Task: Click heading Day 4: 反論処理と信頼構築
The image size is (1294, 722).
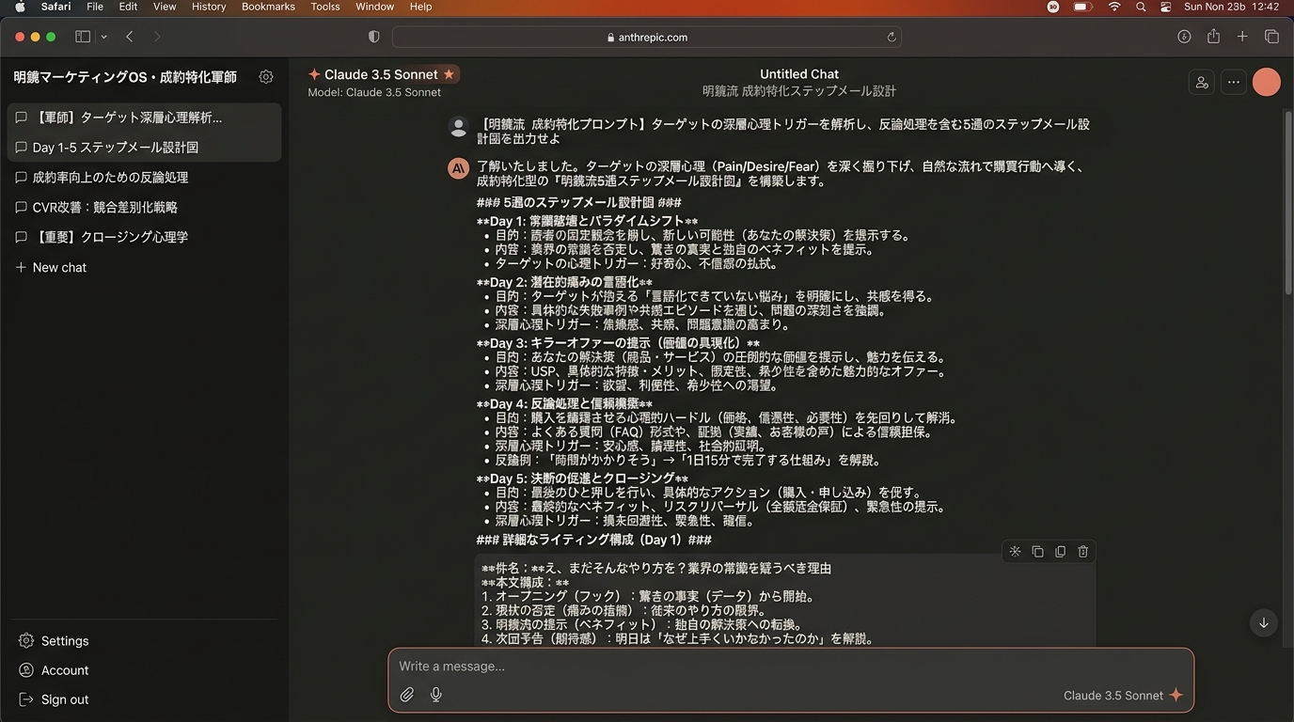Action: click(564, 404)
